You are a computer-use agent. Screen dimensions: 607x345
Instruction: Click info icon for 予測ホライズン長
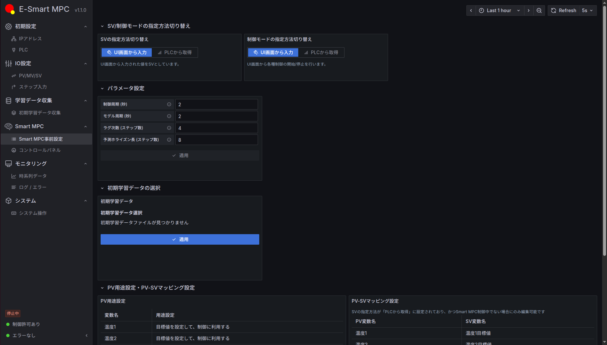pyautogui.click(x=169, y=140)
